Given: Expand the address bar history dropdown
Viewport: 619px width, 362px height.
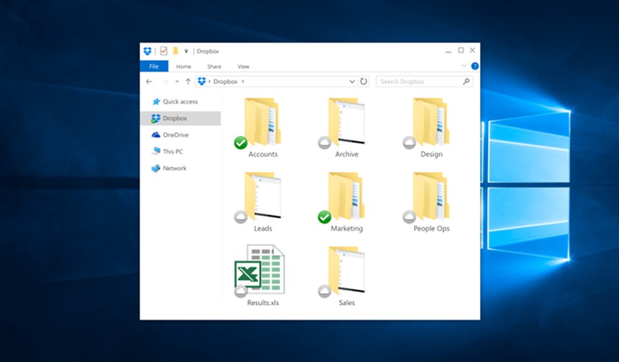Looking at the screenshot, I should click(x=352, y=82).
